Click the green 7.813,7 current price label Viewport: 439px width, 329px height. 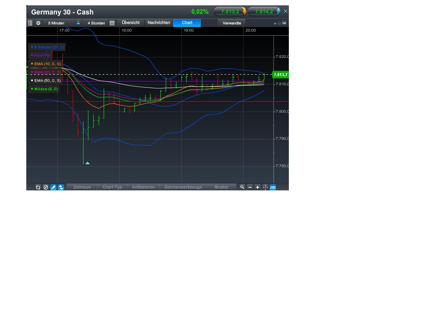coord(280,75)
